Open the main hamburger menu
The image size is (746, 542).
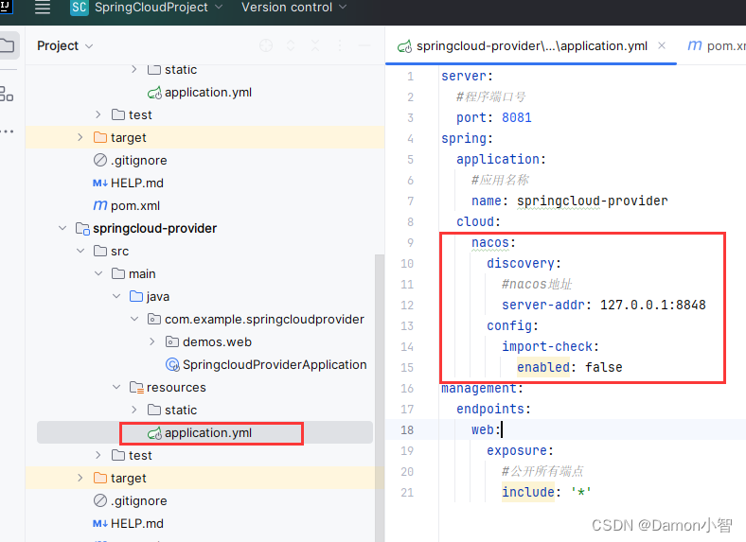point(43,8)
